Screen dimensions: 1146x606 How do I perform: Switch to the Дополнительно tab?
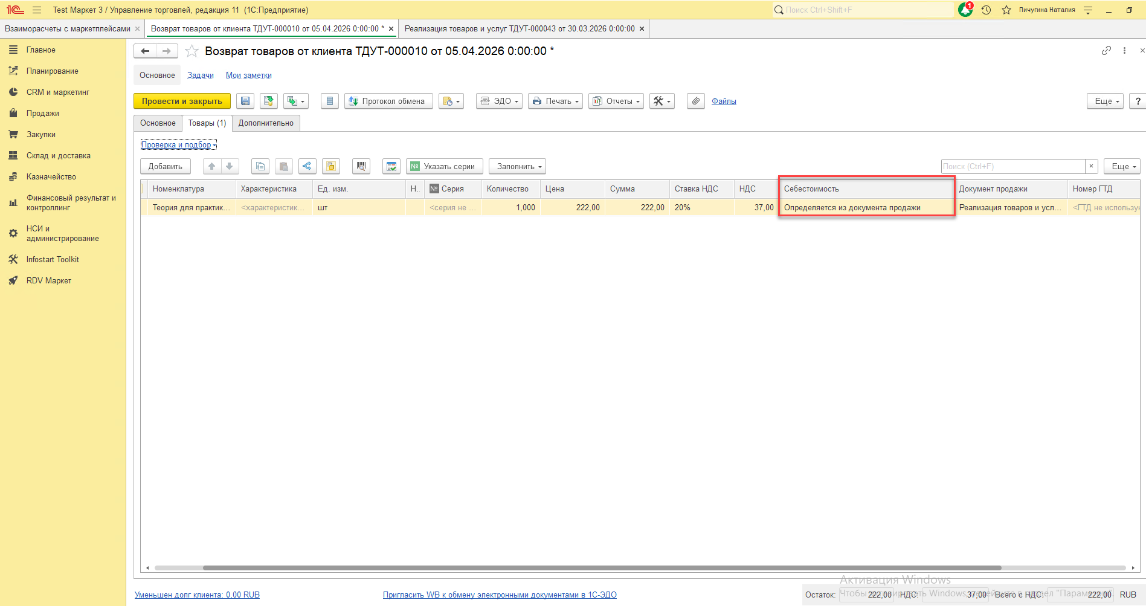(x=266, y=123)
